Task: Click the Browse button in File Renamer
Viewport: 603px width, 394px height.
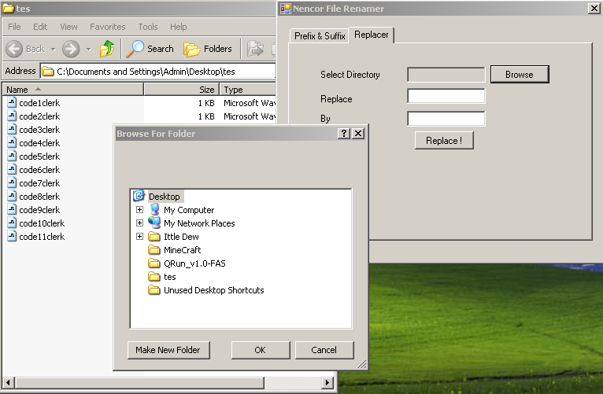Action: 520,75
